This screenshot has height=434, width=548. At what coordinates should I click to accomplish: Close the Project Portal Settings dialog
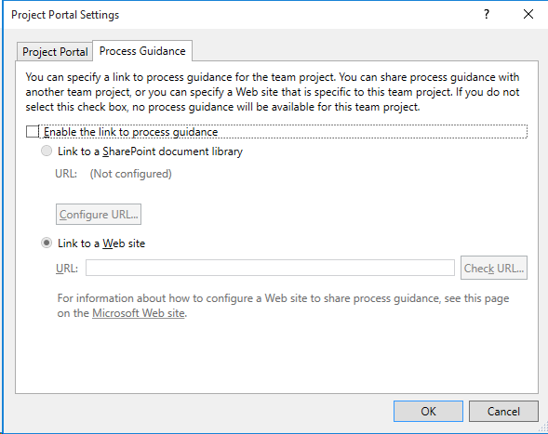[x=528, y=14]
